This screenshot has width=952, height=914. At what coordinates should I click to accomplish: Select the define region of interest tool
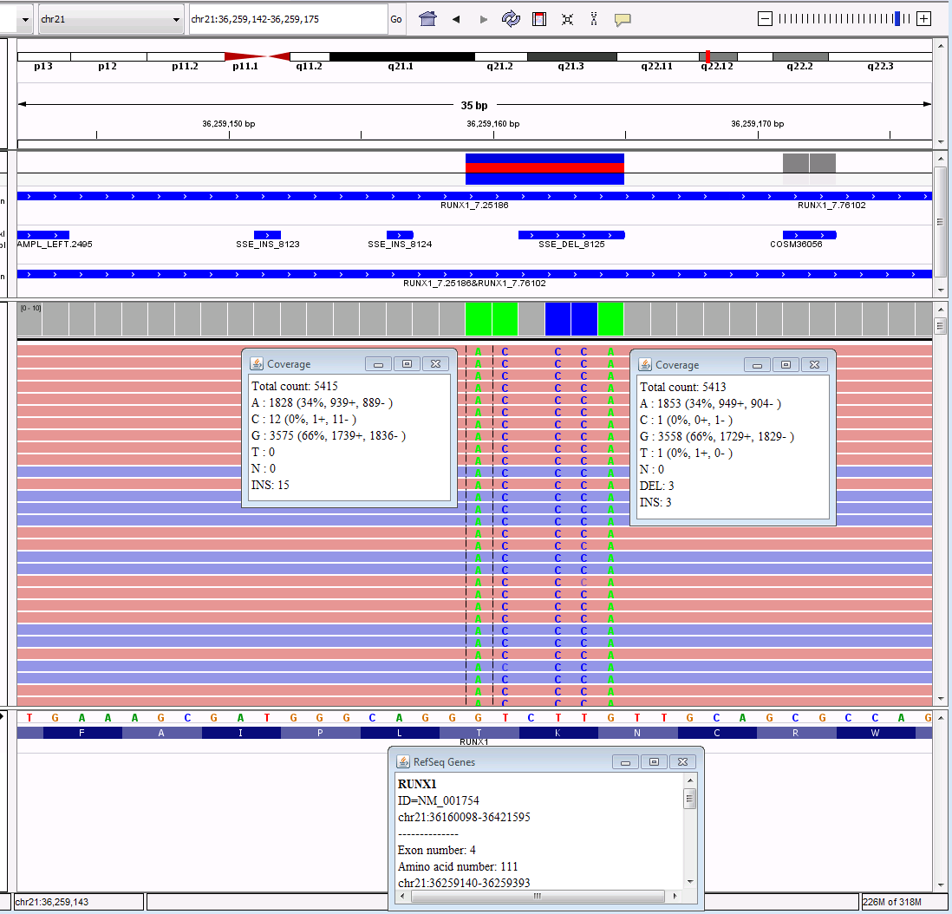[x=538, y=19]
